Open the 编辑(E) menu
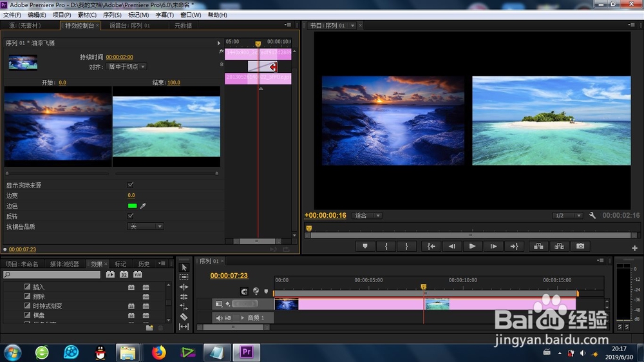 point(37,15)
